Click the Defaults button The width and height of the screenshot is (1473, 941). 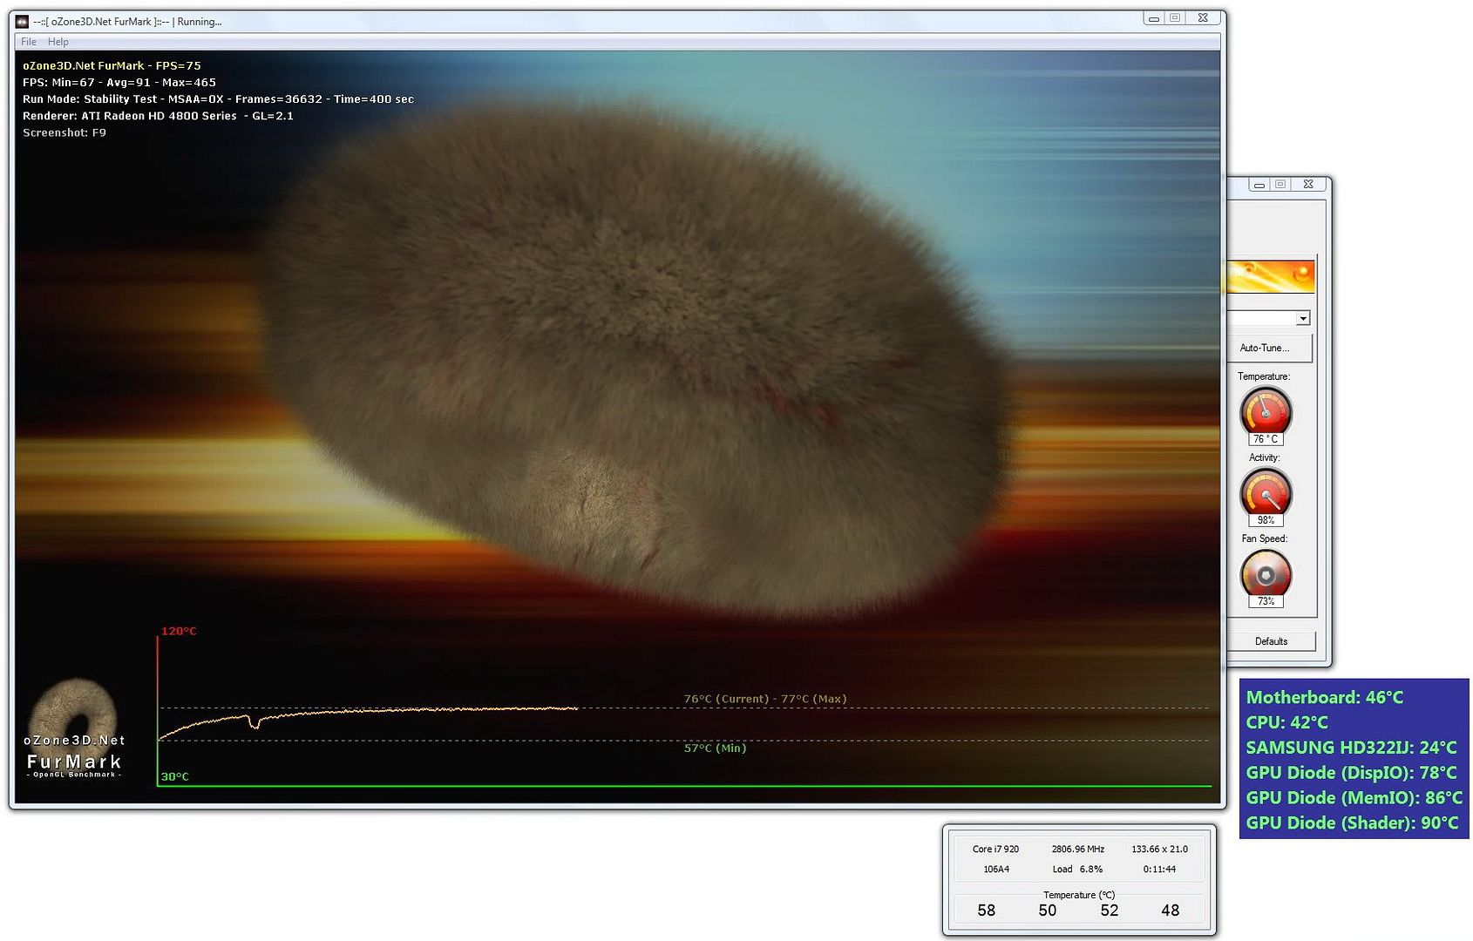(x=1271, y=641)
